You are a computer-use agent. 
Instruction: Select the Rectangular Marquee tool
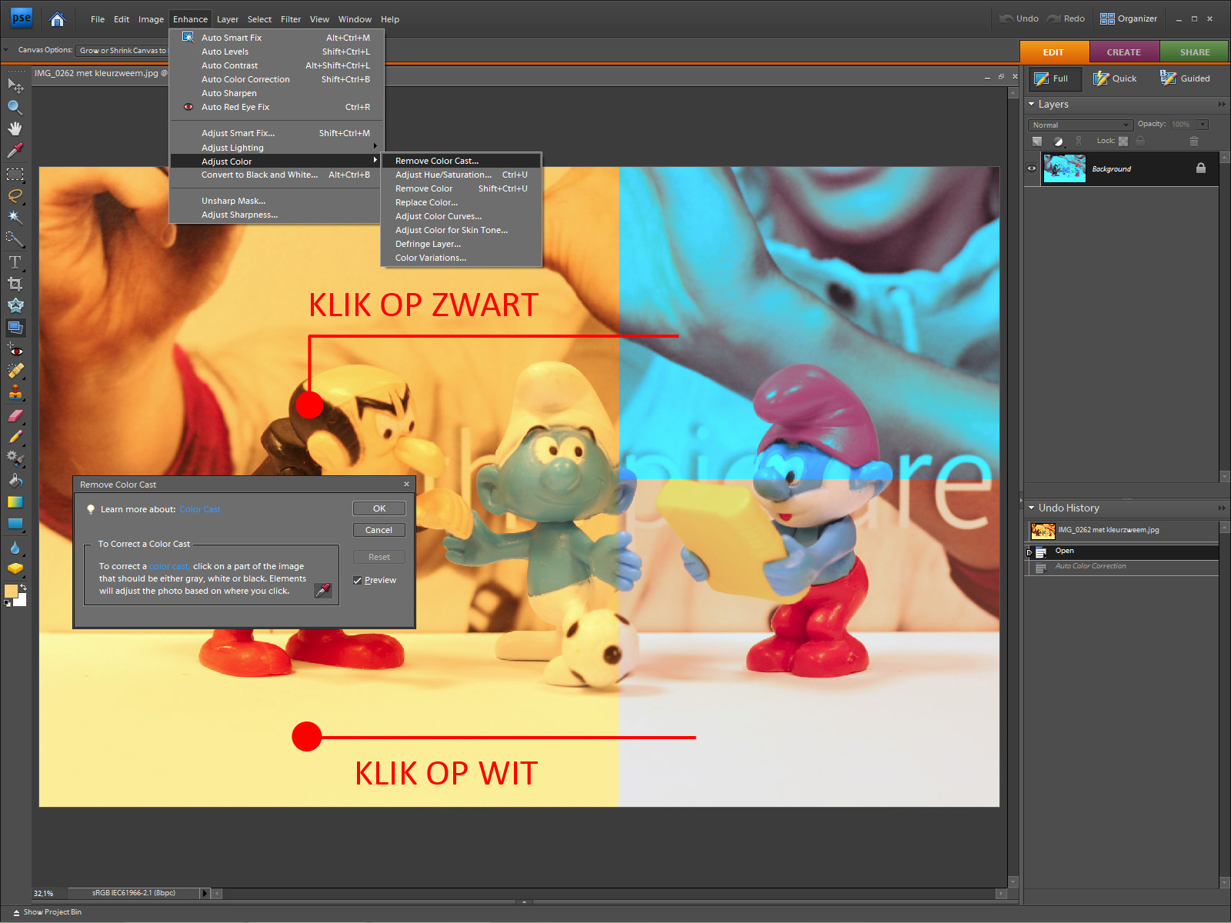(15, 175)
